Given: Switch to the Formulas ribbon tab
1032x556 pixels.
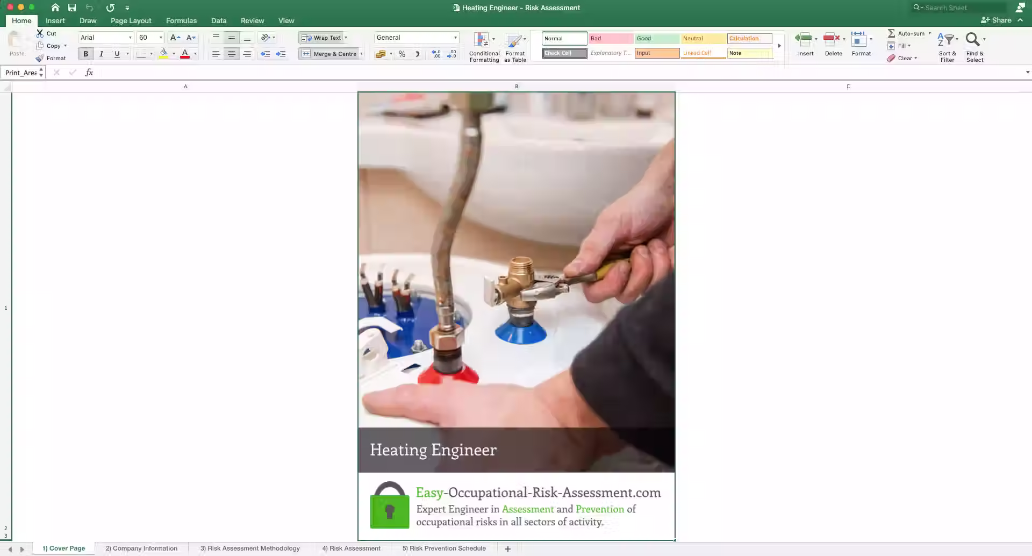Looking at the screenshot, I should point(181,20).
